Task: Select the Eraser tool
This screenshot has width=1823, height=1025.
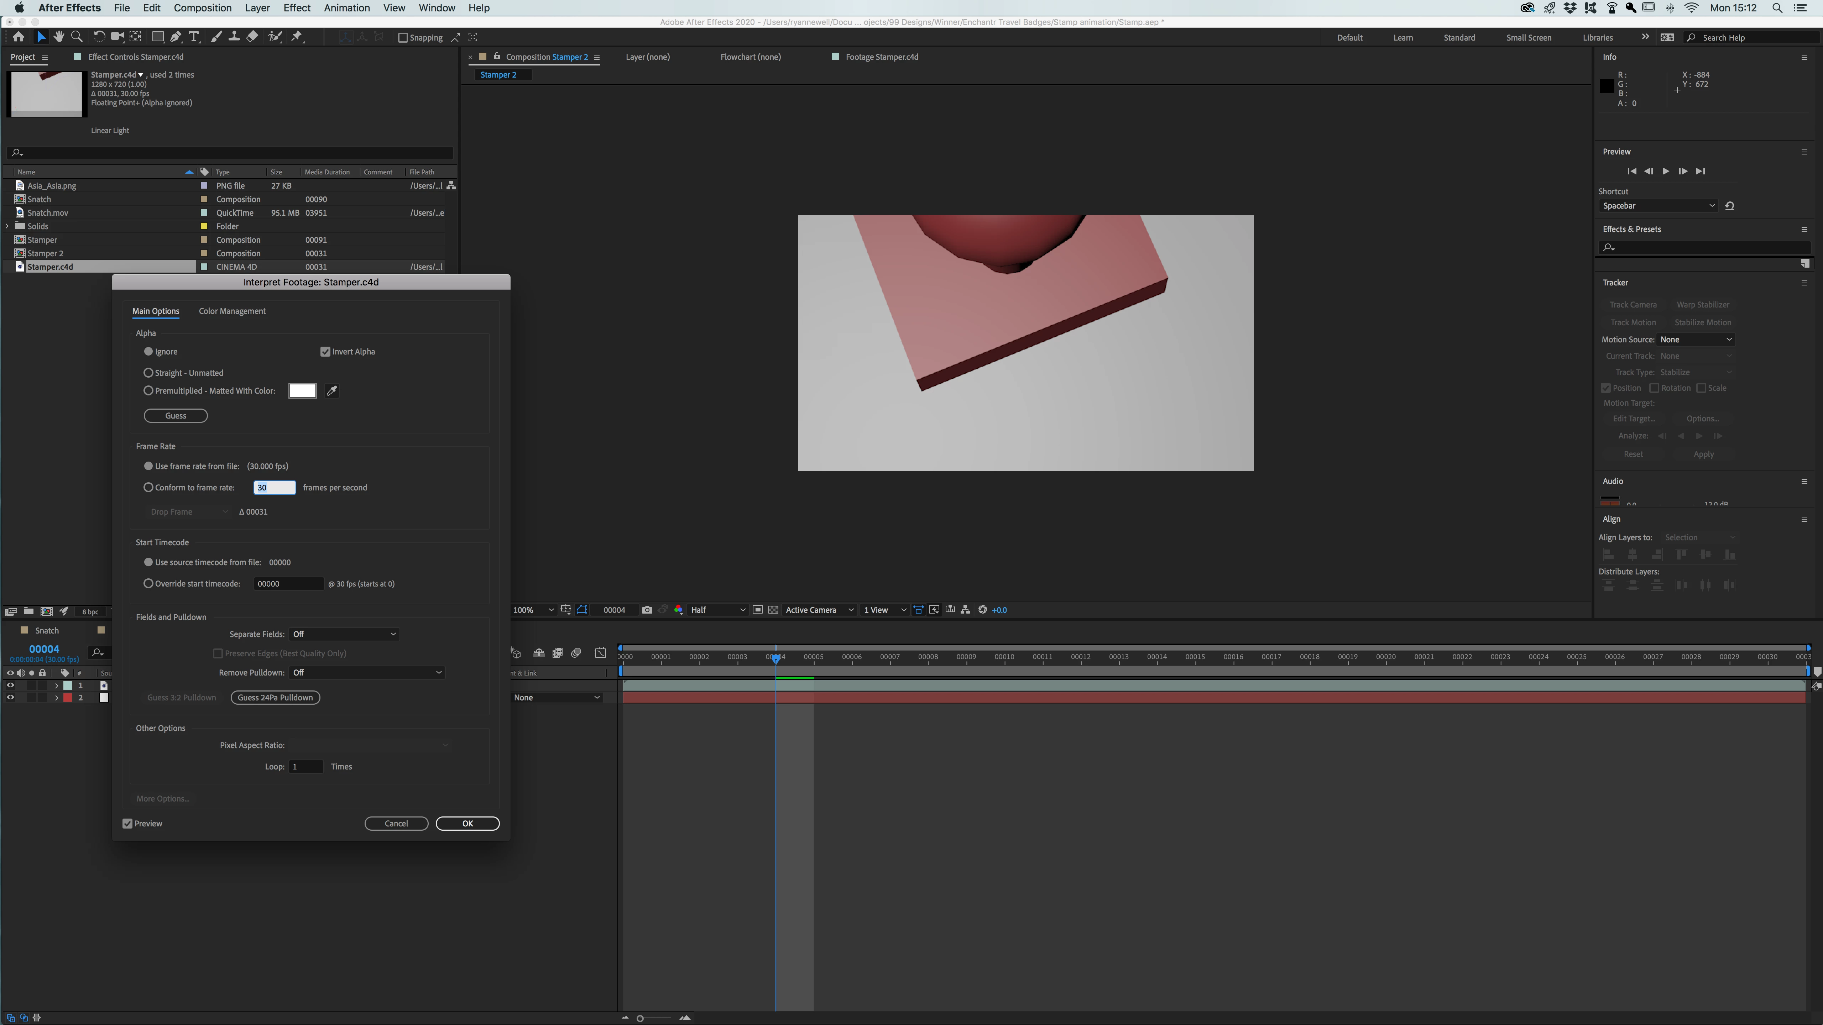Action: tap(253, 37)
